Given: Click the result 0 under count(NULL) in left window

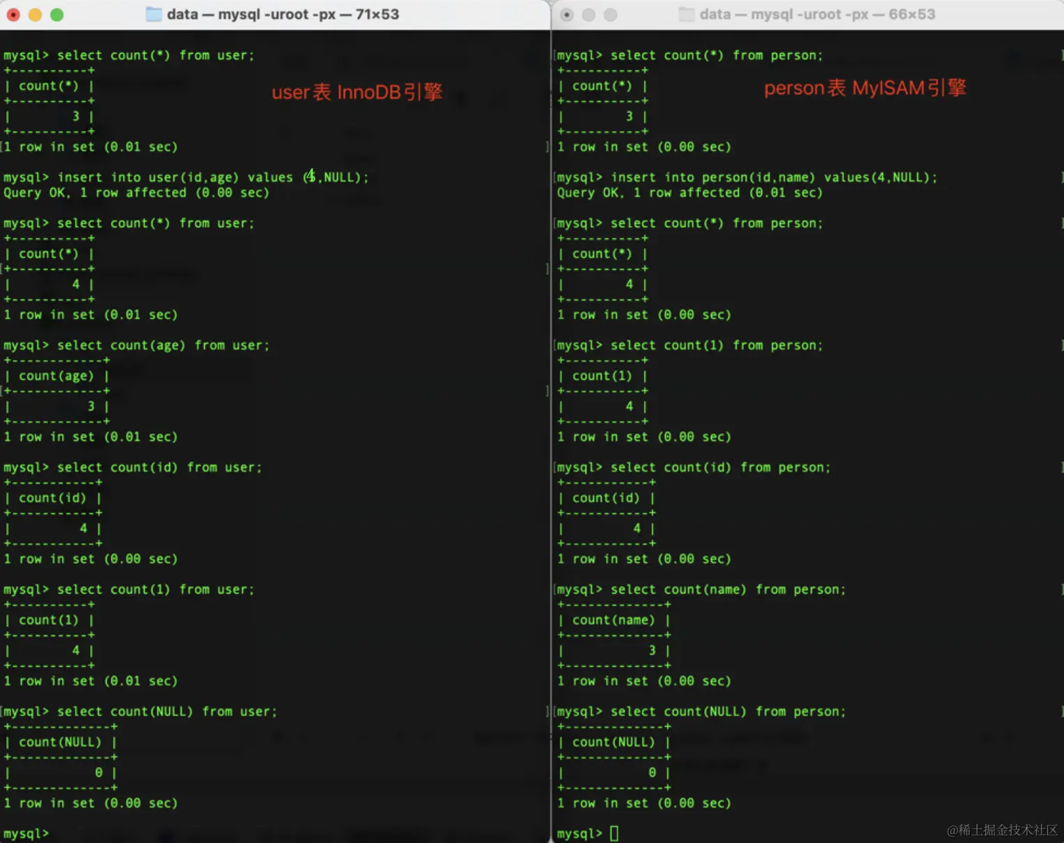Looking at the screenshot, I should coord(99,773).
